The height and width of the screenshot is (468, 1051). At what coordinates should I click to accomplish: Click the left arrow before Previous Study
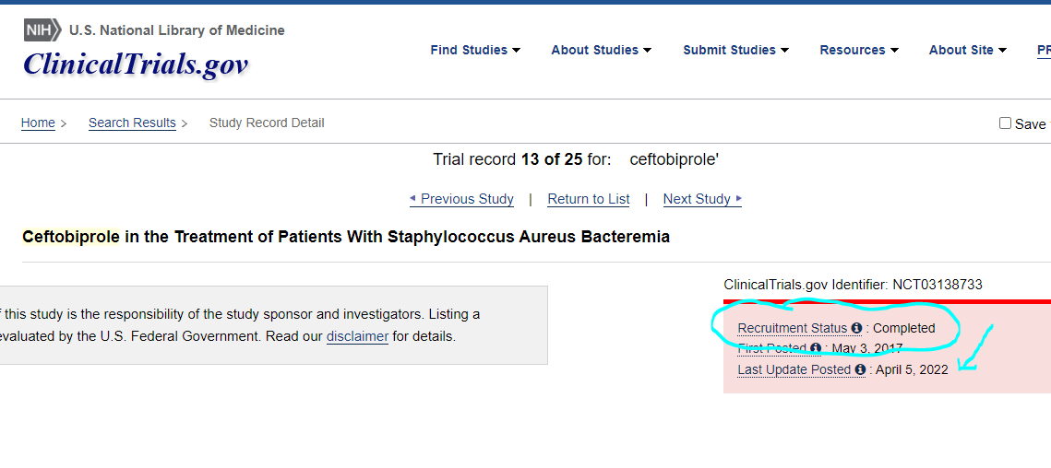(413, 199)
